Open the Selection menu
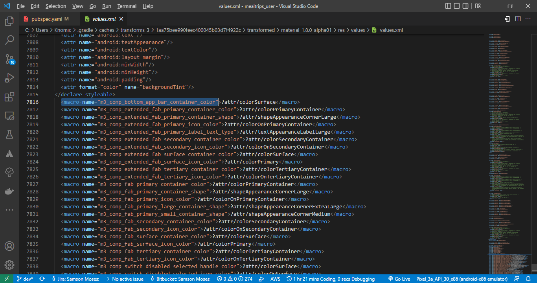 [56, 6]
